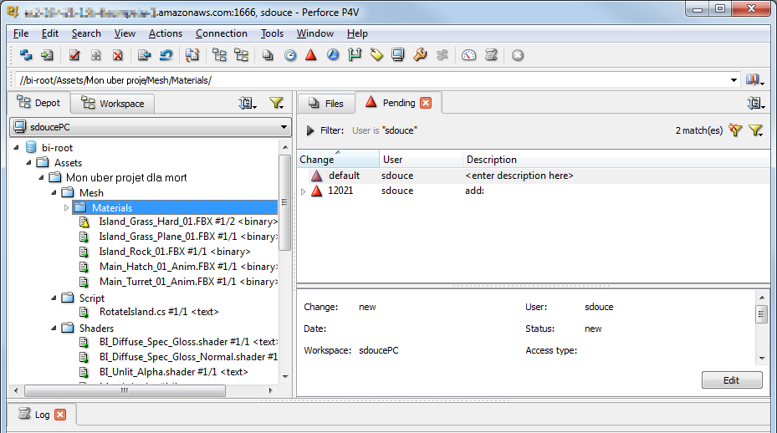Click the monitor Workspaces toolbar icon
Screen dimensions: 777x433
[x=398, y=55]
